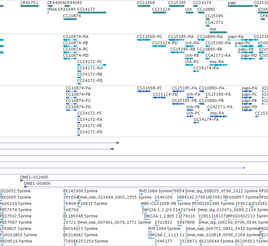Open the CG15385-PA protein feature
268x246 pixels.
178,91
